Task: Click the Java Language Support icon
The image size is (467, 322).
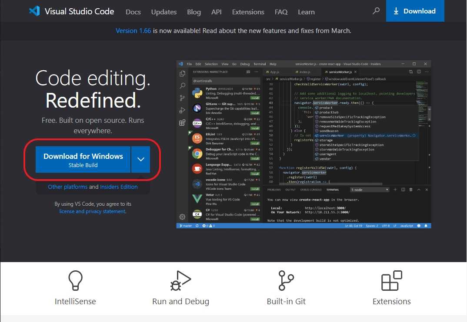Action: [197, 168]
